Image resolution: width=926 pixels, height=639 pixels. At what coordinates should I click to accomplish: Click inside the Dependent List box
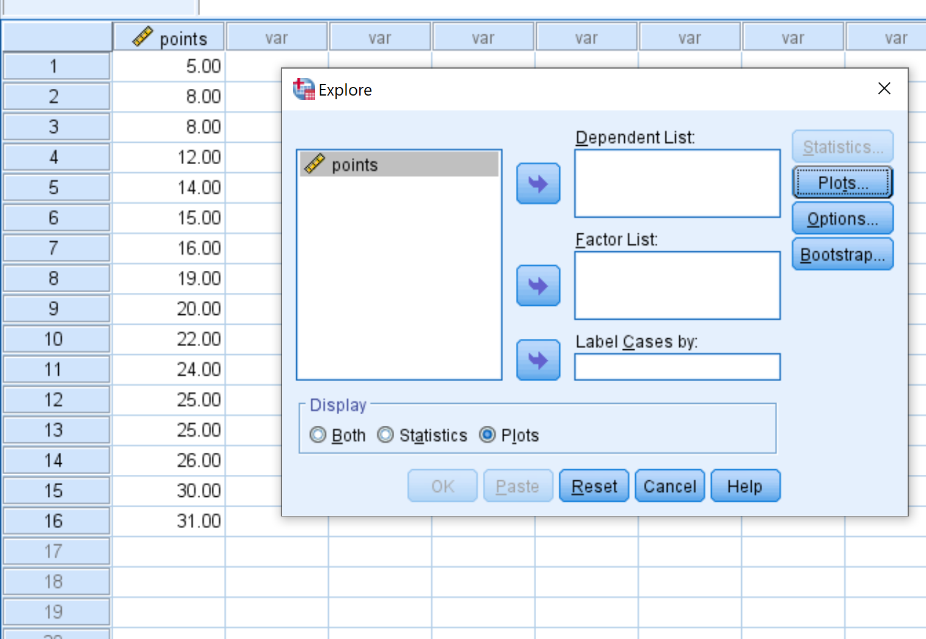coord(678,183)
